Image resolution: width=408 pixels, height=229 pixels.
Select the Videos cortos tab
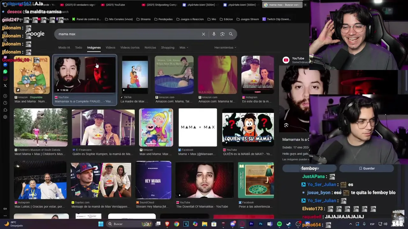130,47
